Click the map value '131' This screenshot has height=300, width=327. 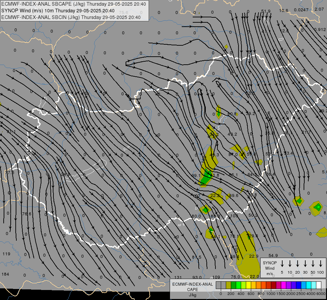[x=178, y=277]
